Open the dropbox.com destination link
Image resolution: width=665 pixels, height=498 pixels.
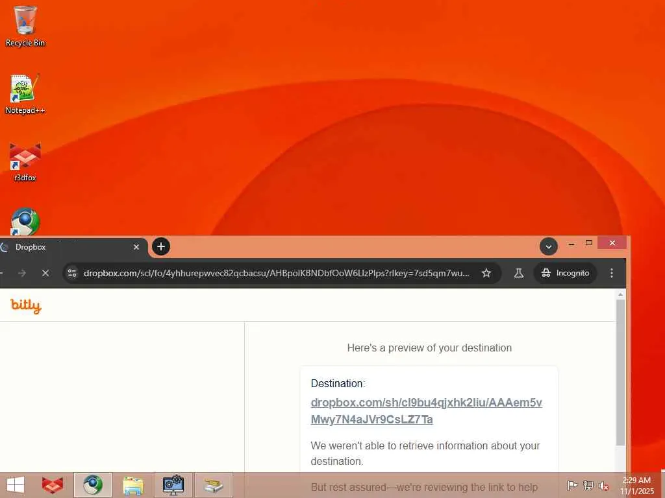click(426, 410)
